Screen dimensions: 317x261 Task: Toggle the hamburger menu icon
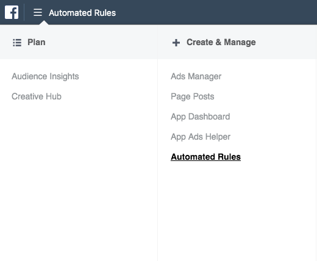(38, 12)
